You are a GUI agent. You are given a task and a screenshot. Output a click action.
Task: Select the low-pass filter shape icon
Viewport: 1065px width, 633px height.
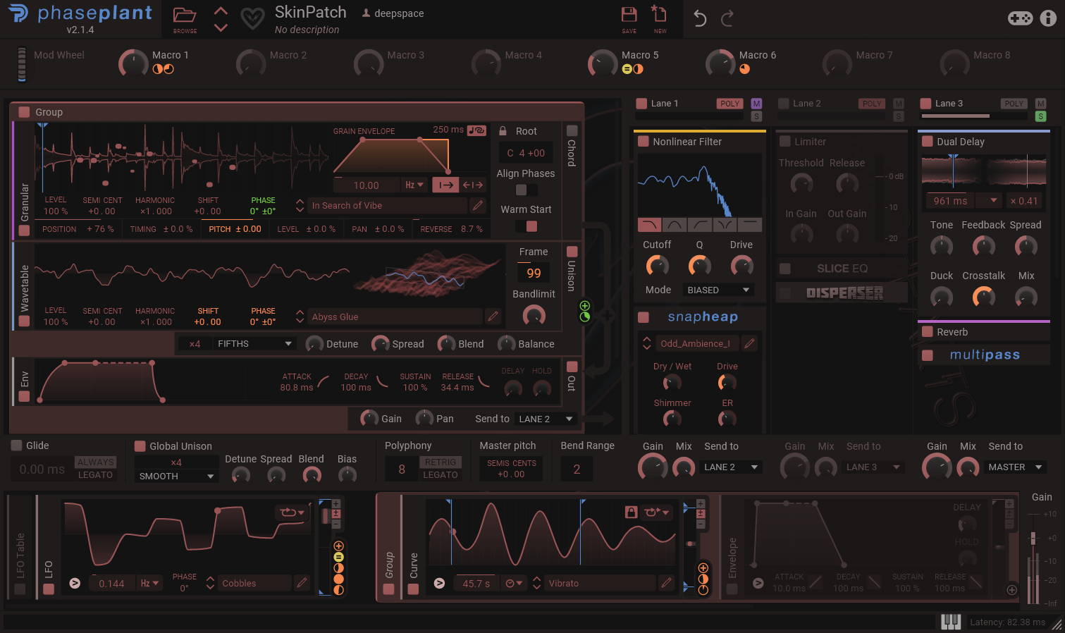pos(649,225)
